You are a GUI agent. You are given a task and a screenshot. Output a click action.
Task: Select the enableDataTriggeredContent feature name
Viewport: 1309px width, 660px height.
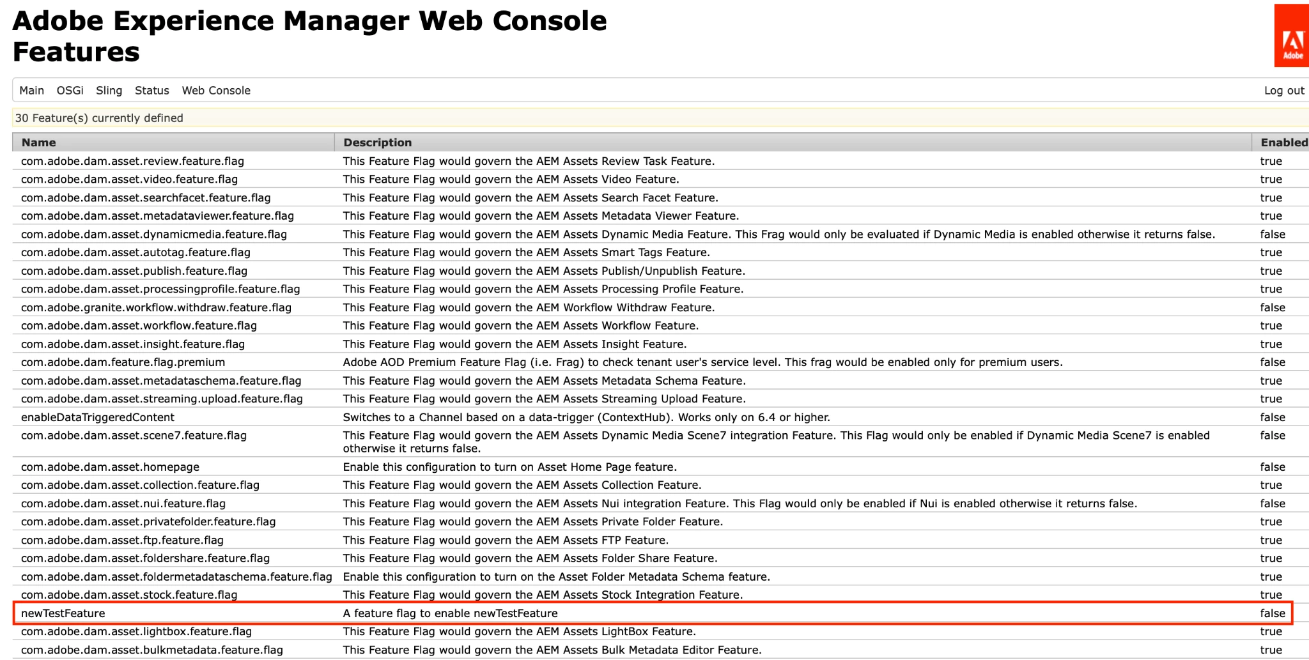[x=98, y=417]
